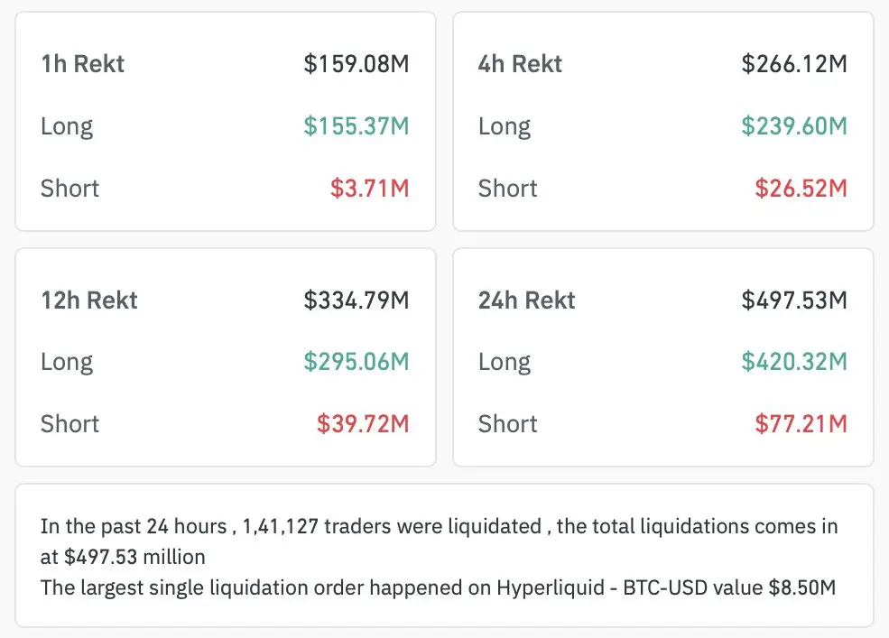Select the $159.08M 1h total value
Screen dimensions: 889x638
(x=356, y=64)
